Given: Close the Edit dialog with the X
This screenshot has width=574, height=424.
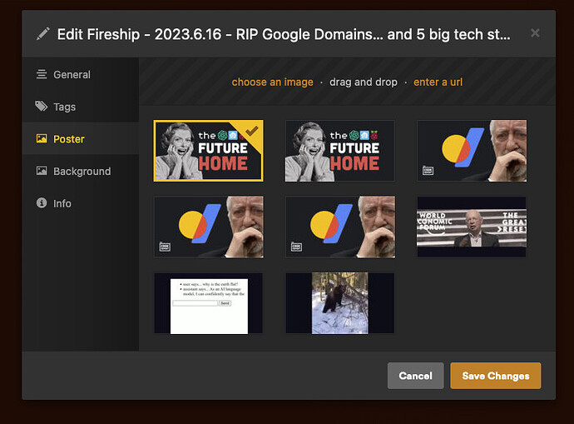Looking at the screenshot, I should tap(535, 33).
